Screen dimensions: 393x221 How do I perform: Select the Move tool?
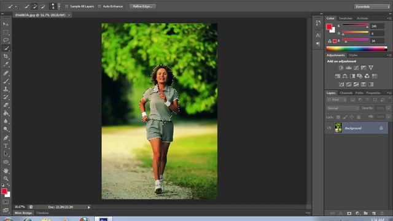pos(6,24)
